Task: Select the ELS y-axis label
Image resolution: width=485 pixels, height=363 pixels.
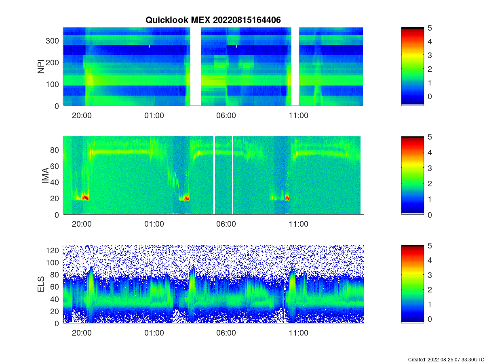Action: click(41, 284)
